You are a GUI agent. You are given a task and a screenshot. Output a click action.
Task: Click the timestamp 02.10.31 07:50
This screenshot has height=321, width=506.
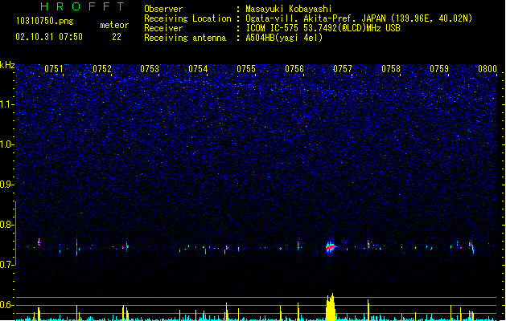pyautogui.click(x=49, y=37)
